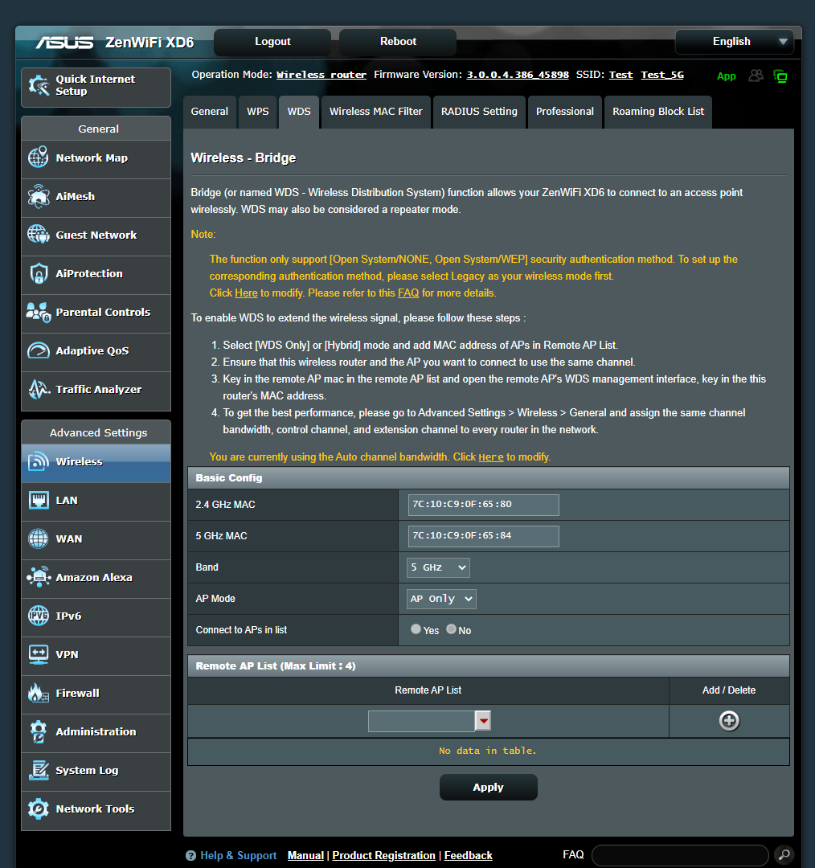Click the Parental Controls icon
The width and height of the screenshot is (815, 868).
39,312
